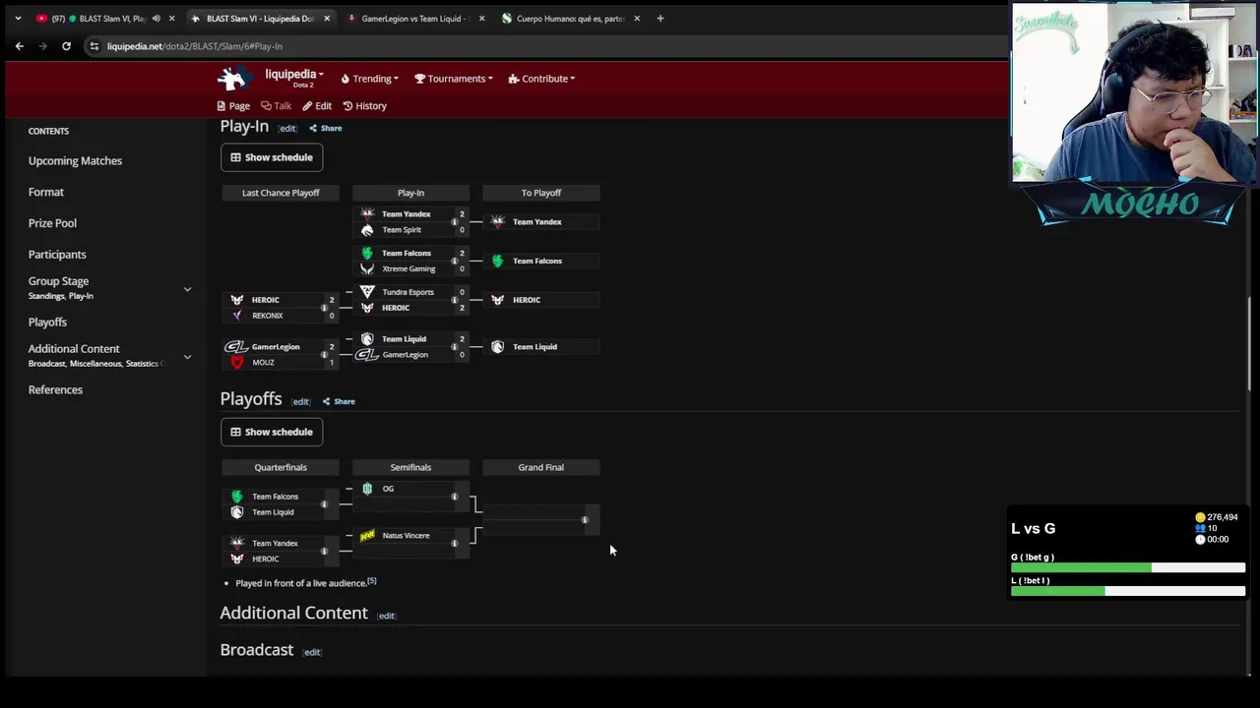The height and width of the screenshot is (708, 1260).
Task: Open the site information icon in the address bar
Action: (x=94, y=46)
